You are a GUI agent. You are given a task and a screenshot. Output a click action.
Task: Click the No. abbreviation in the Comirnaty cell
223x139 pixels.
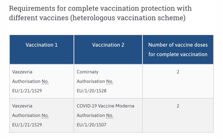click(x=110, y=81)
